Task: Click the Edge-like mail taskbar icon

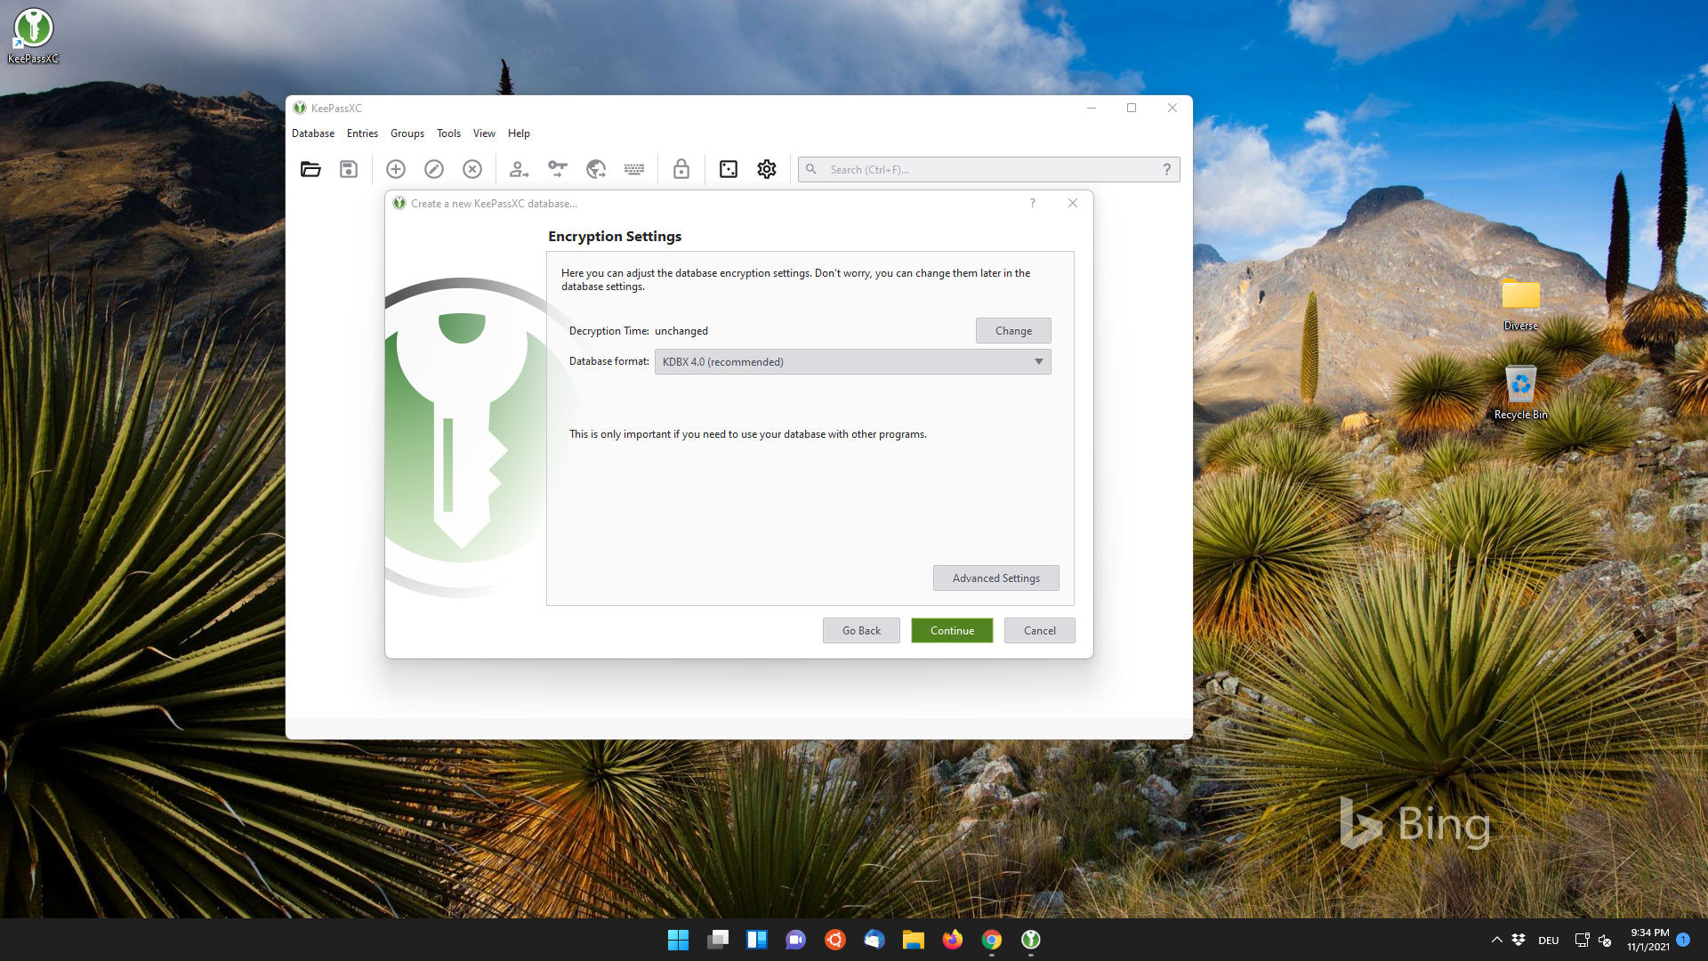Action: [874, 940]
